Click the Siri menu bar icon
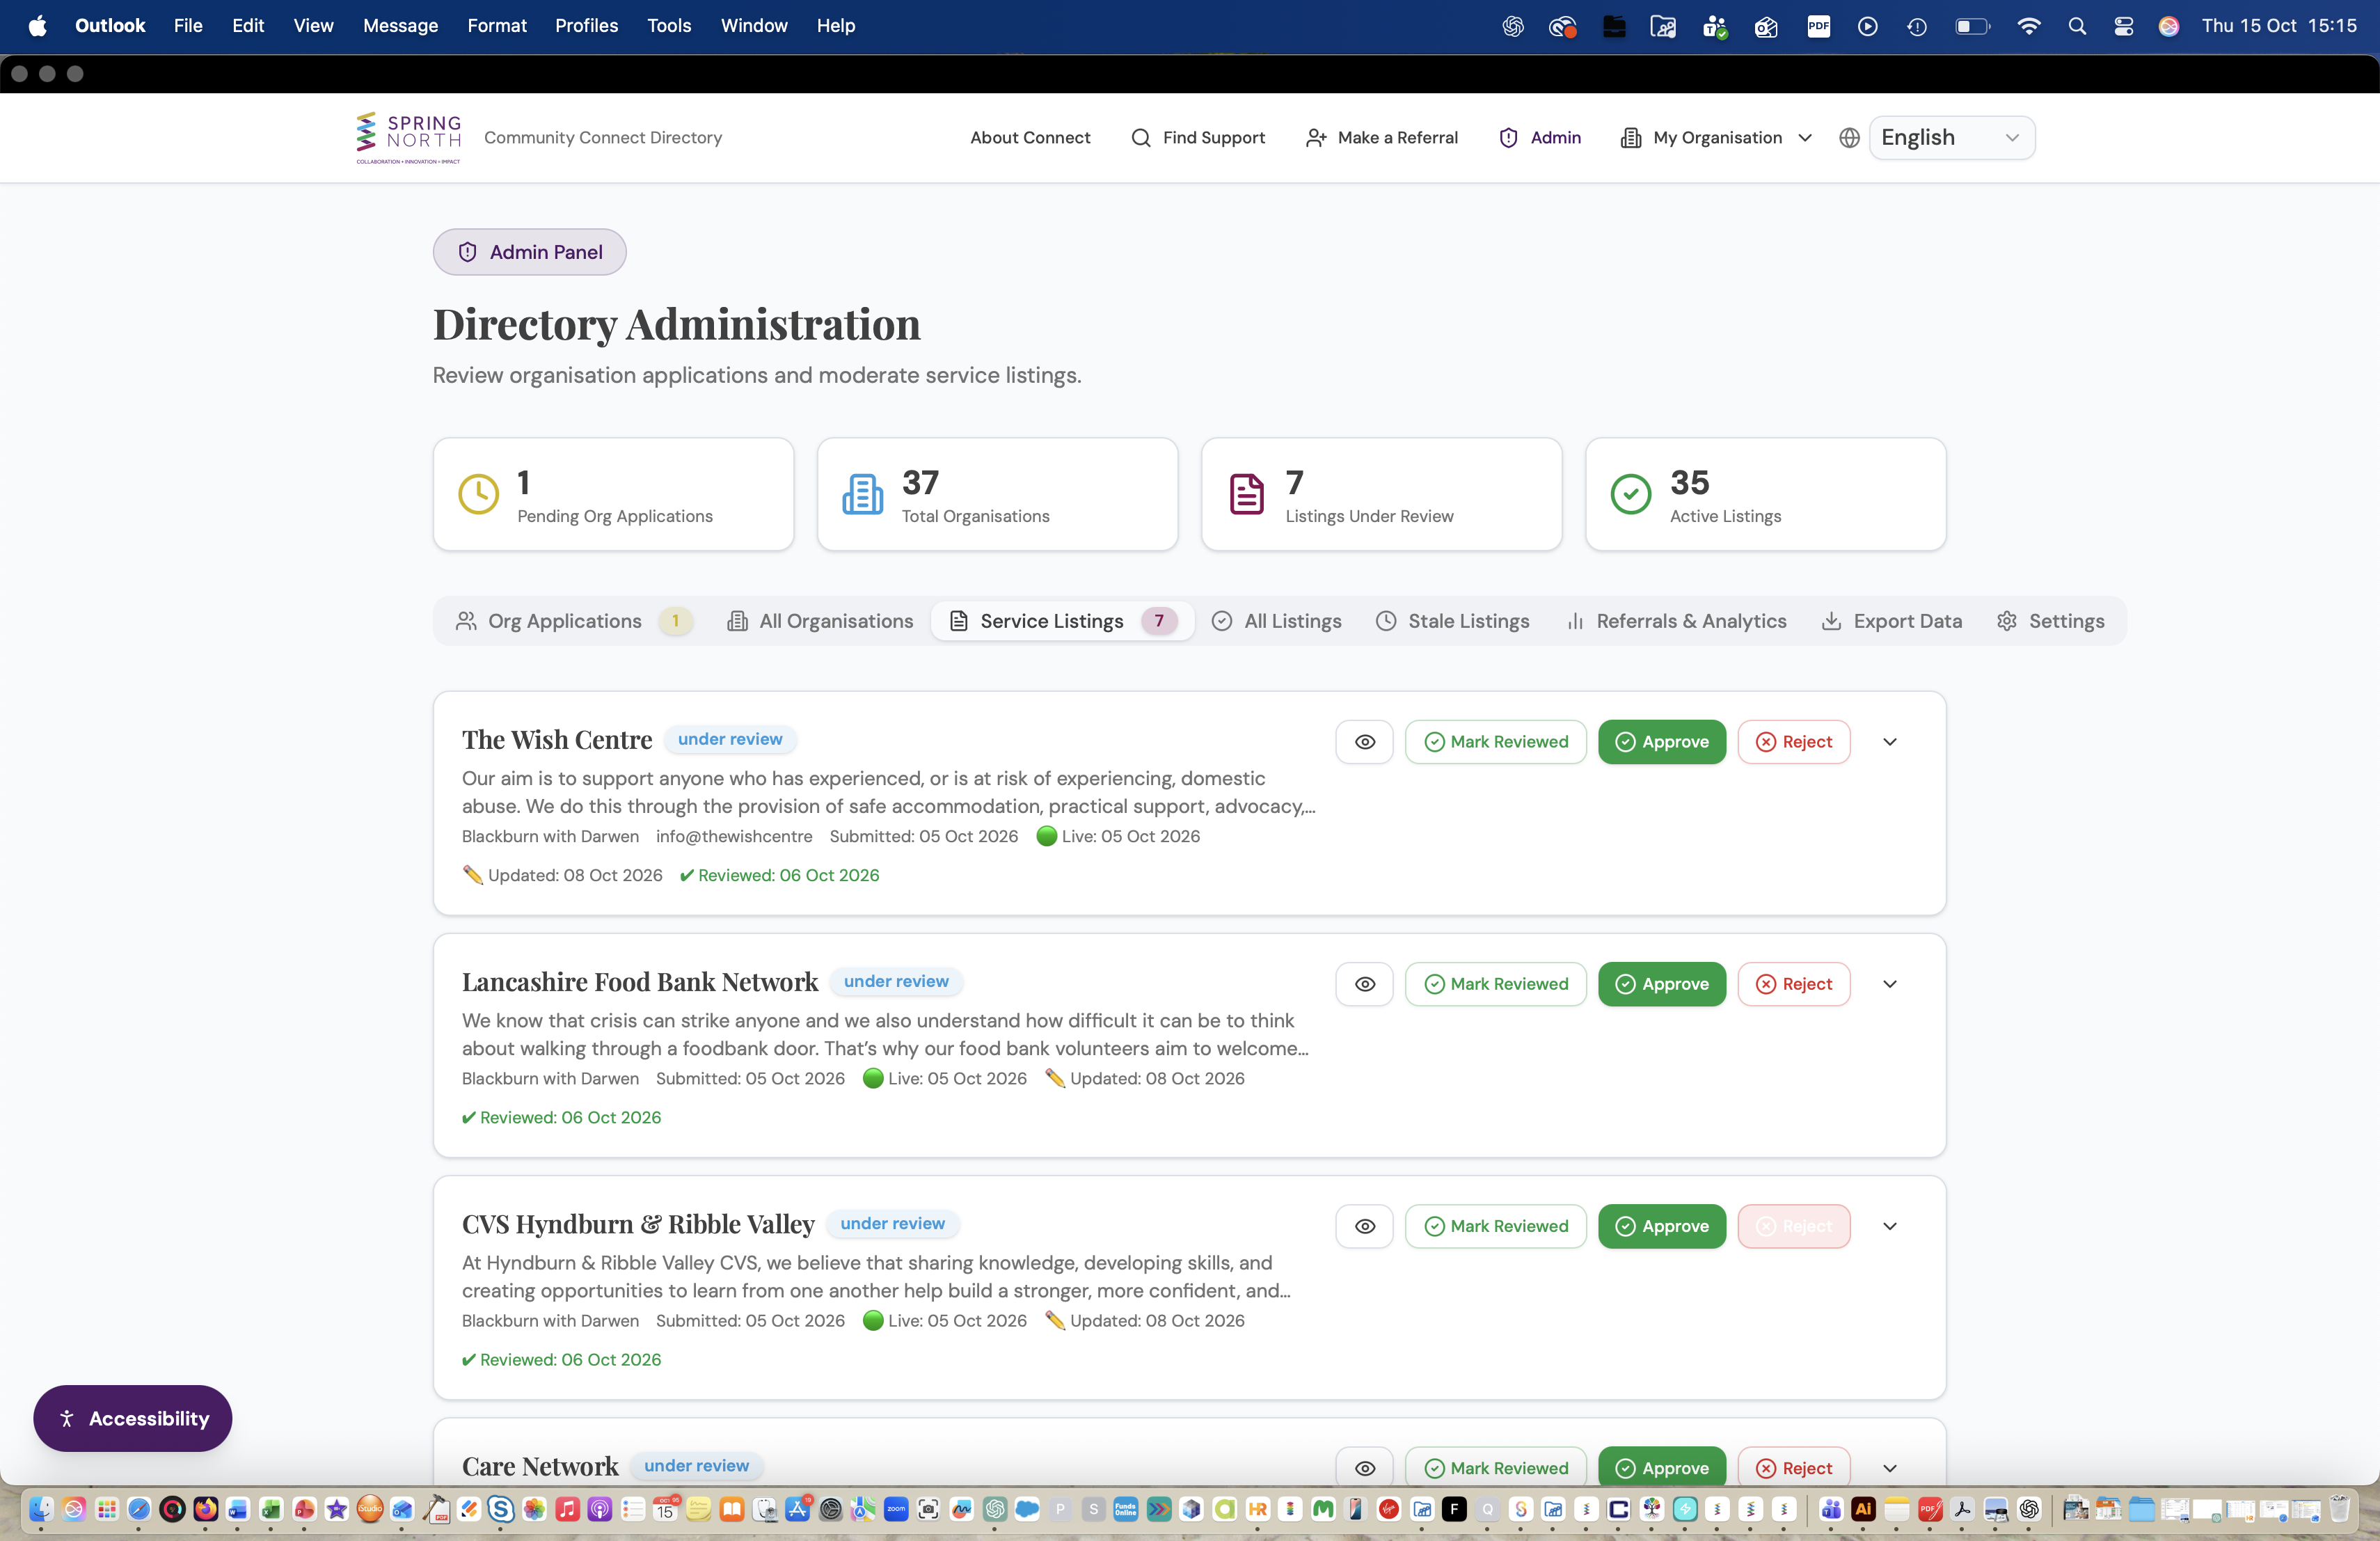This screenshot has height=1541, width=2380. [2168, 26]
